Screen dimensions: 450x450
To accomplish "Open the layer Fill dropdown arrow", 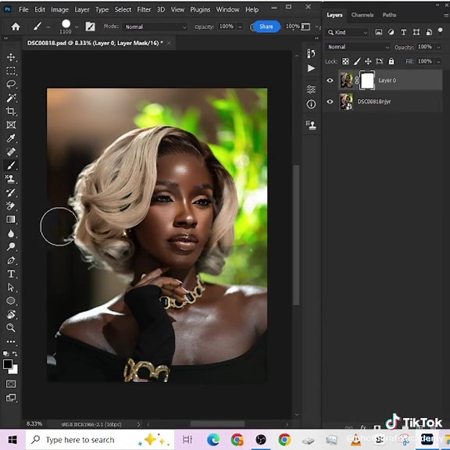I will pyautogui.click(x=438, y=62).
